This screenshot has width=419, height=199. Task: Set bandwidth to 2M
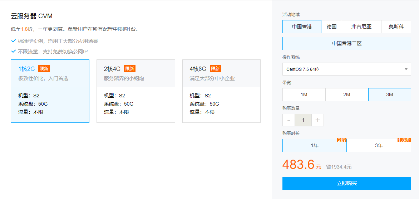[347, 95]
